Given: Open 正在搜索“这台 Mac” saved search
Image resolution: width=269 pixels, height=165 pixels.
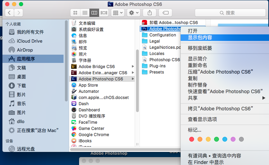Looking at the screenshot, I should (33, 130).
